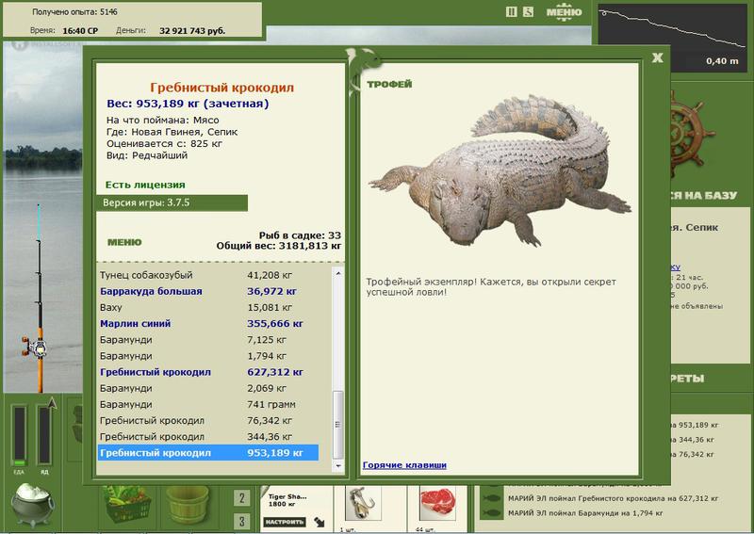Click log entry МАРИЙ ЭЛ поймал Барамунди

point(585,513)
